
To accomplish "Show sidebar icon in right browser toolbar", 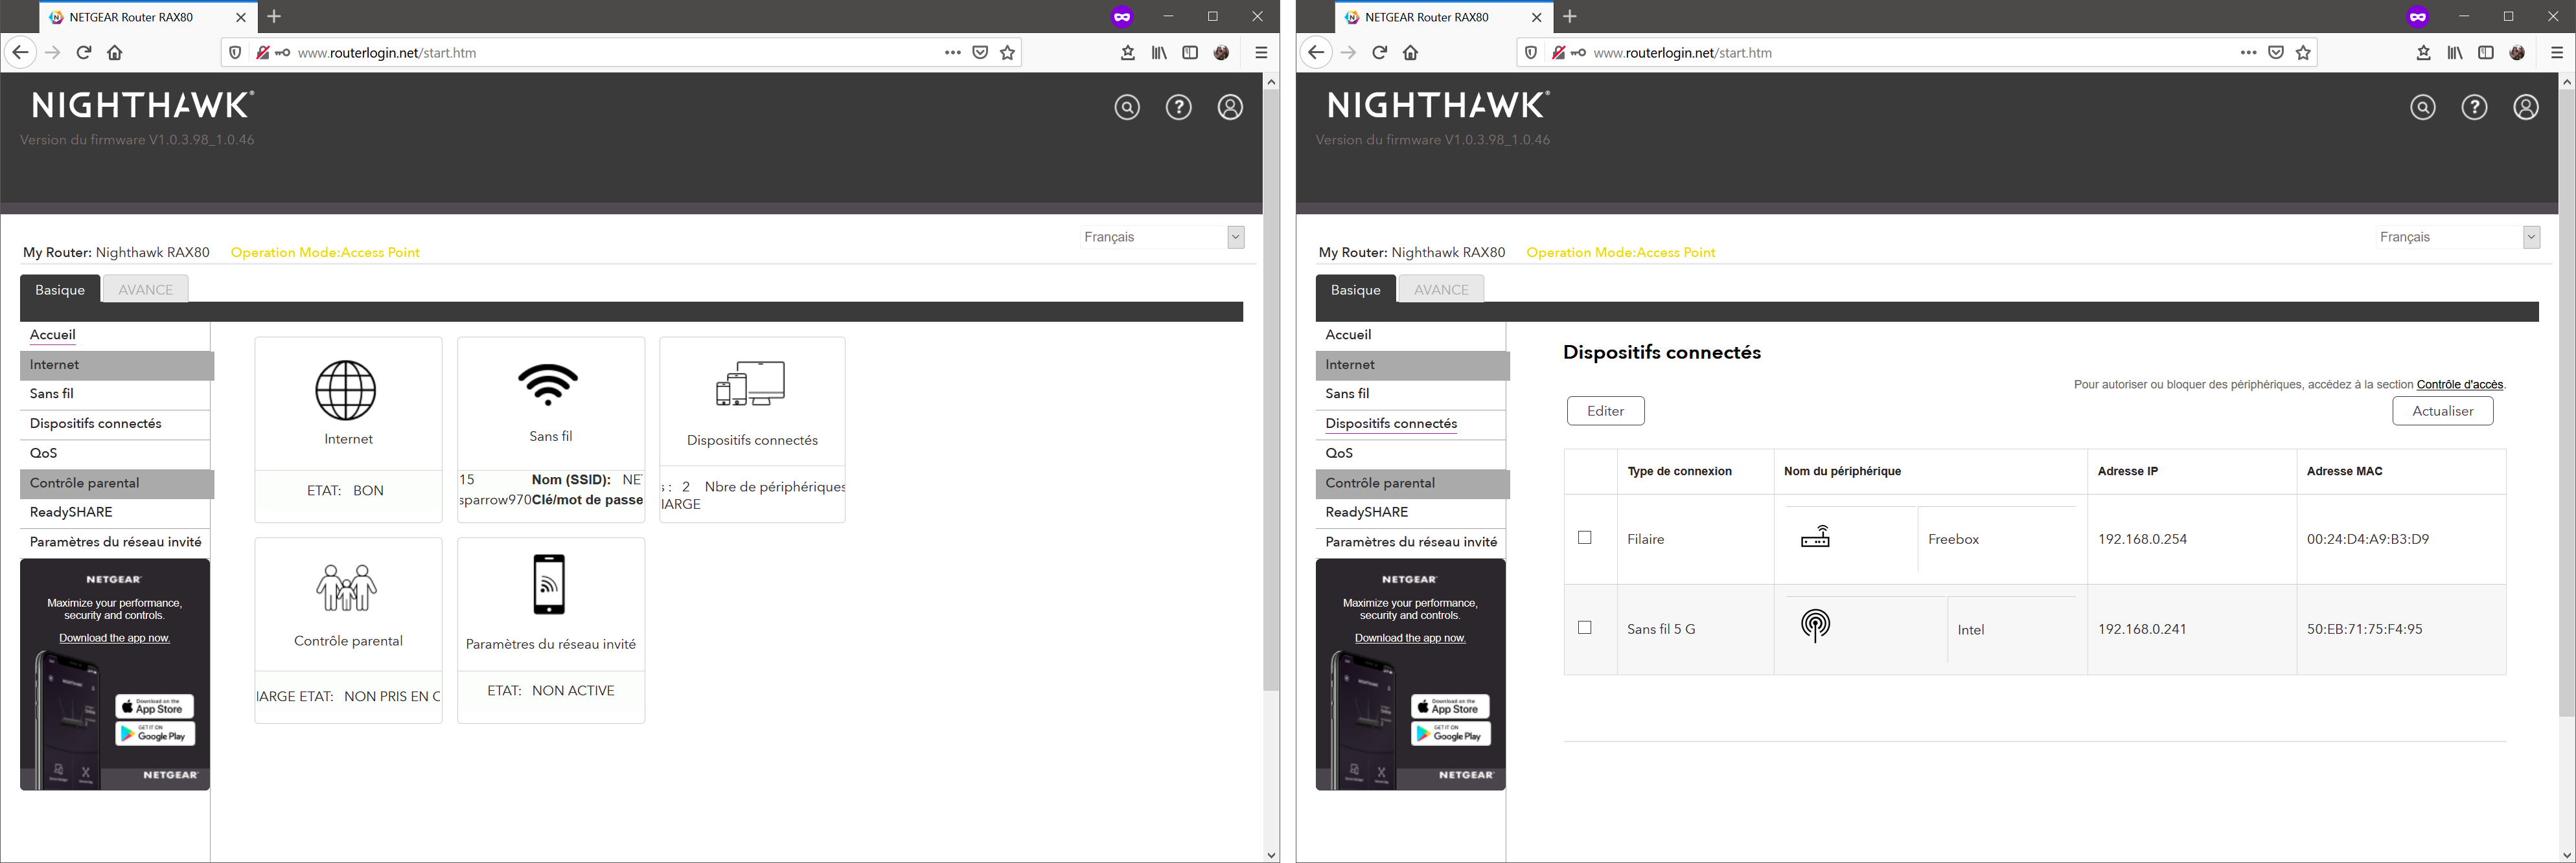I will (x=2486, y=53).
